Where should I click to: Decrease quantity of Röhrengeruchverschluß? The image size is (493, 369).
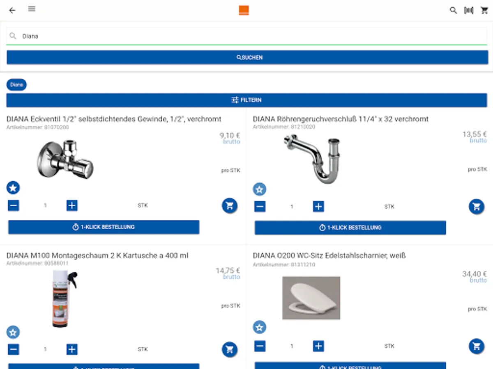[x=260, y=207]
